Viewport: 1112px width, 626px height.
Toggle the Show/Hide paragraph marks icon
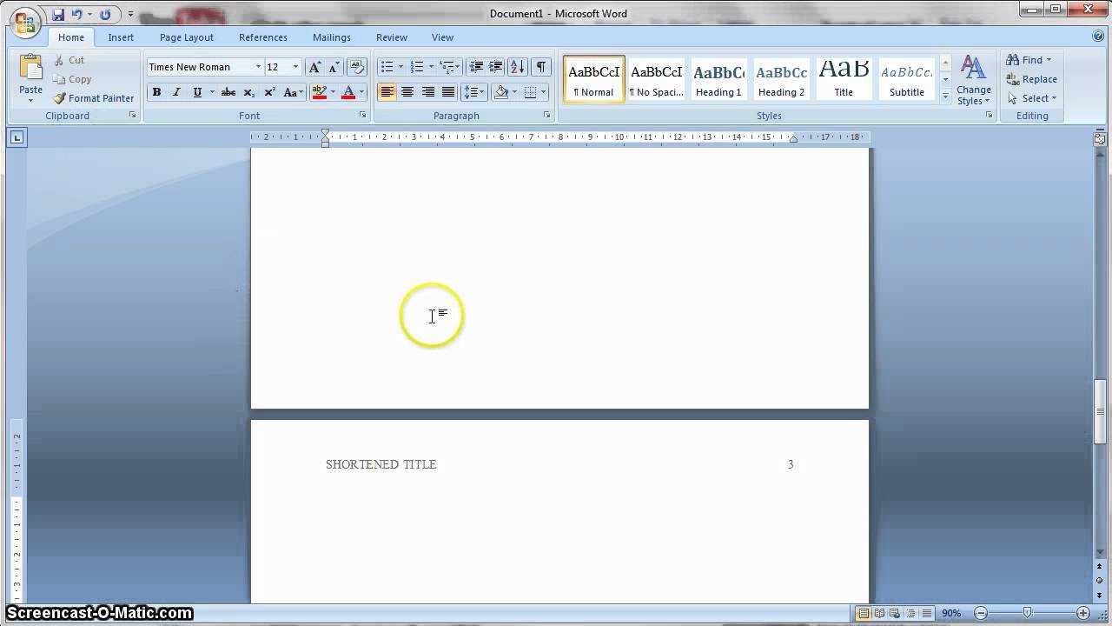[x=540, y=66]
